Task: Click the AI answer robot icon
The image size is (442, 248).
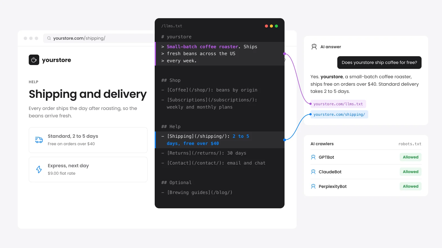Action: tap(314, 47)
